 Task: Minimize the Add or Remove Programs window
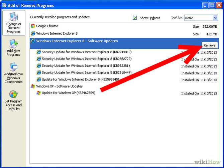(x=205, y=5)
